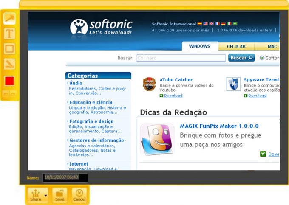Select the Highlighter tool
The image size is (289, 205).
click(x=9, y=64)
